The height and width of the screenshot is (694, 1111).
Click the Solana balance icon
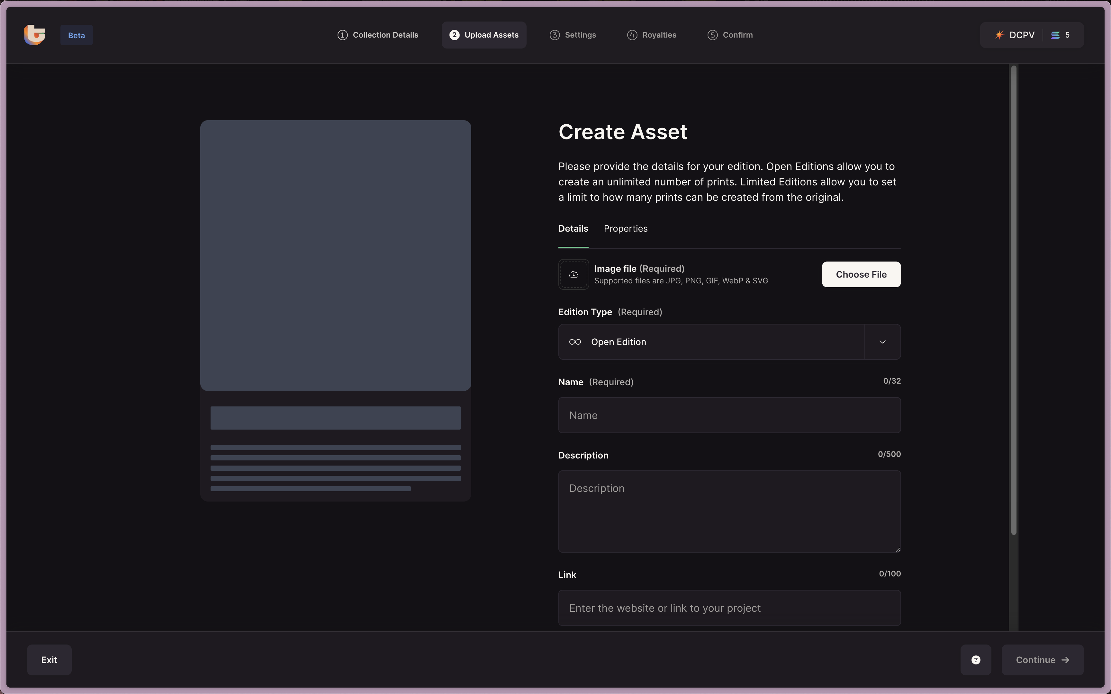(1055, 35)
